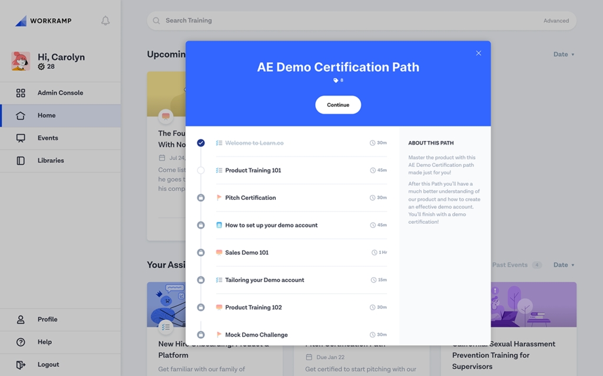Click the presentation icon beside Product Training 102

point(219,307)
